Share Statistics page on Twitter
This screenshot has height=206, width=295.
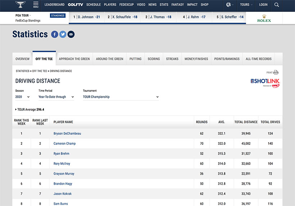coord(63,34)
